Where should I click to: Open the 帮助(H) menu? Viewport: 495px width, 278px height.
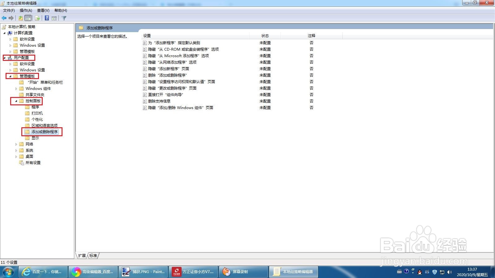(61, 11)
